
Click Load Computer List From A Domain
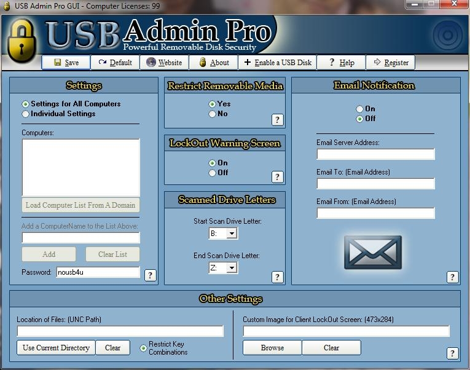tap(80, 205)
